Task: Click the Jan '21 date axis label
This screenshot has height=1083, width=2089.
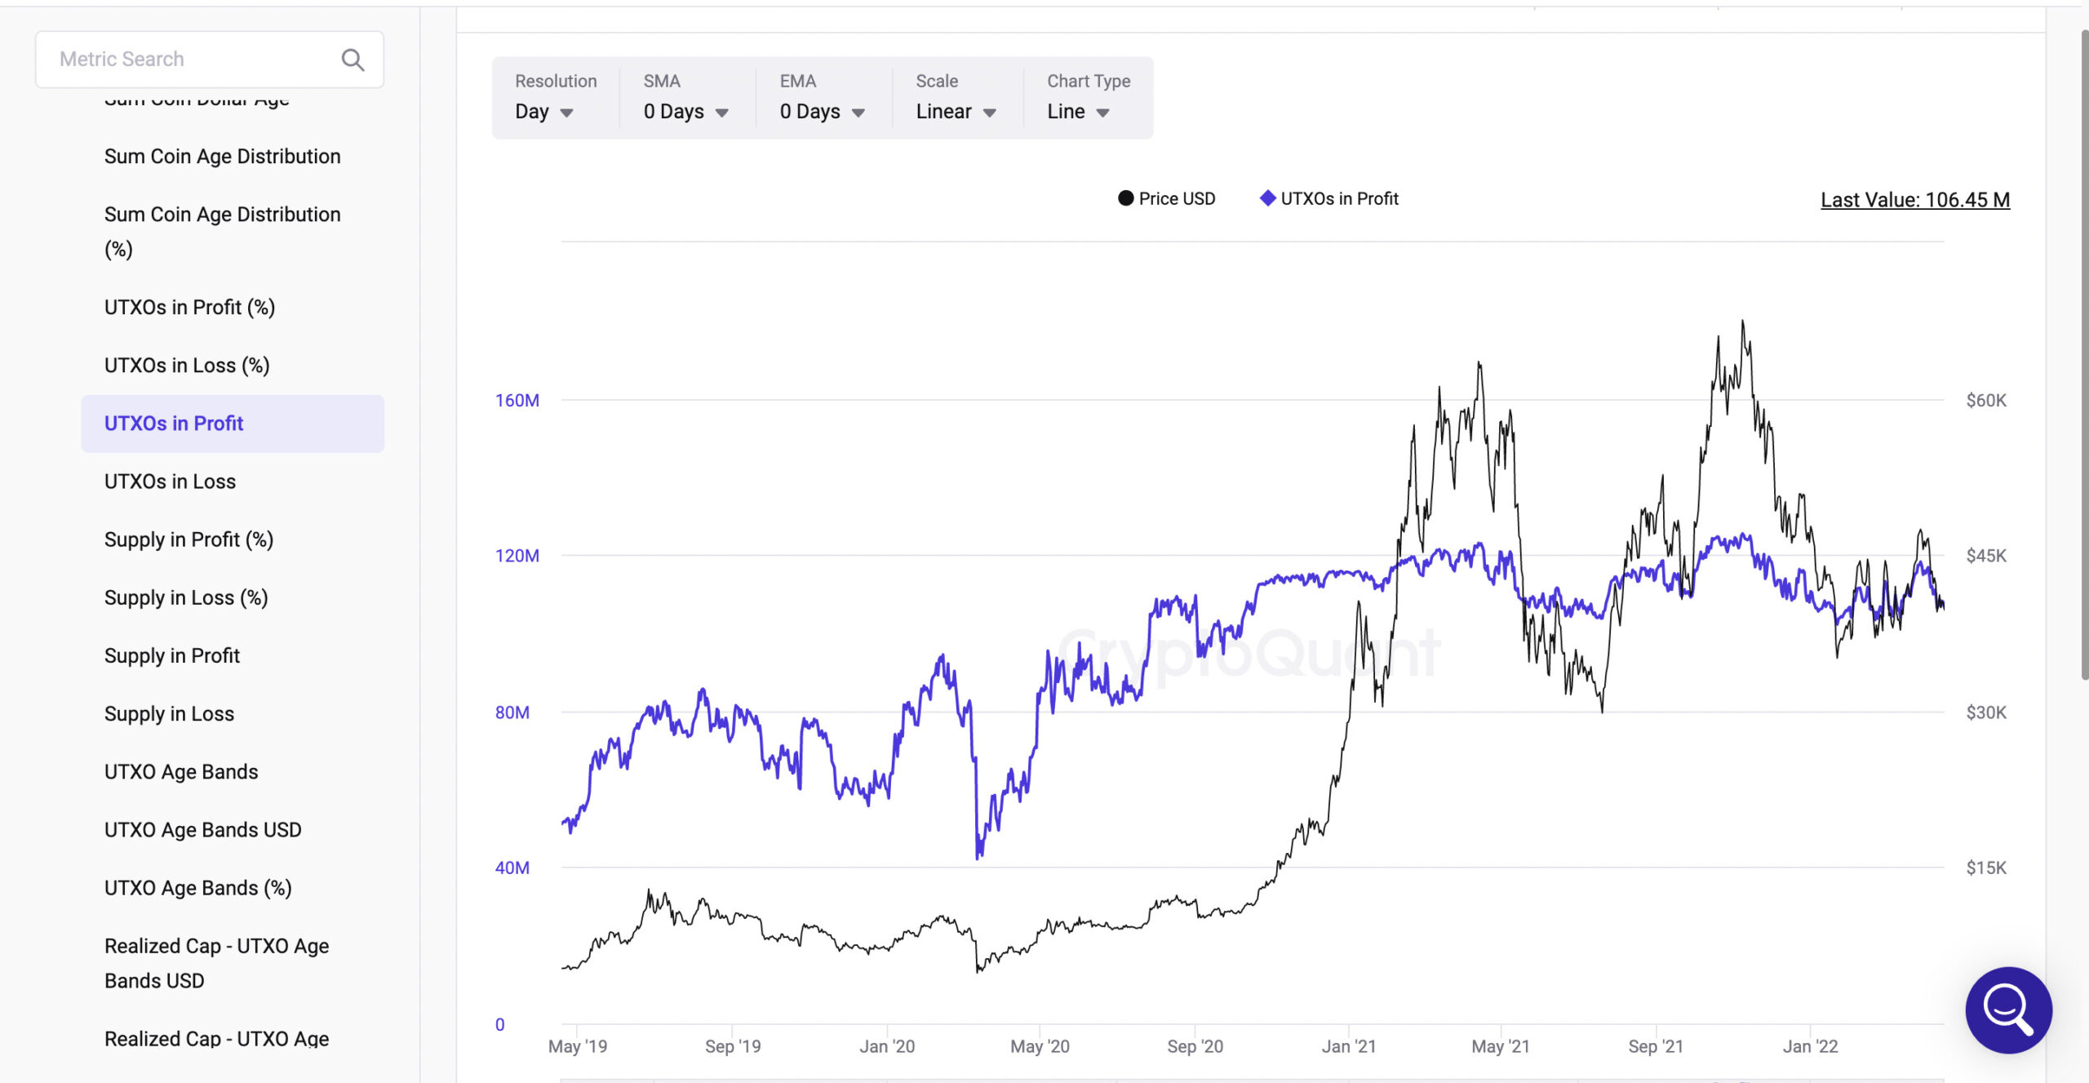Action: [x=1349, y=1046]
